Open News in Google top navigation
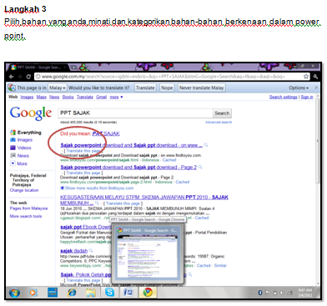The height and width of the screenshot is (306, 327). point(54,97)
